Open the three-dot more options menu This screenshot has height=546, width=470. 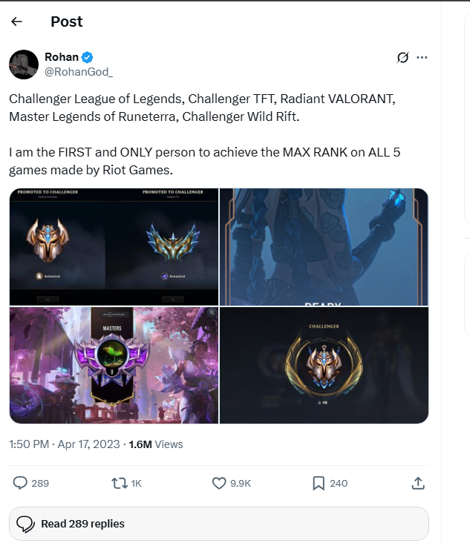422,57
